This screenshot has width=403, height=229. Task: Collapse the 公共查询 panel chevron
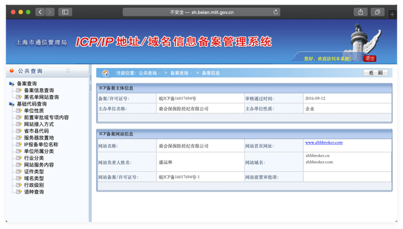point(68,71)
